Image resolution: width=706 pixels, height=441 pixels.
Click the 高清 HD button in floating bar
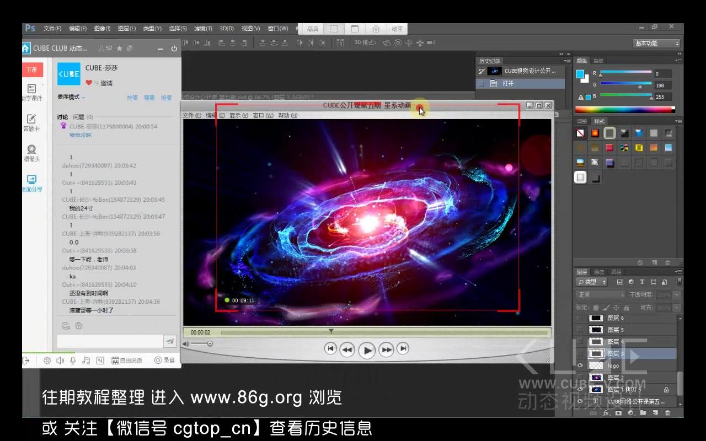pyautogui.click(x=312, y=29)
